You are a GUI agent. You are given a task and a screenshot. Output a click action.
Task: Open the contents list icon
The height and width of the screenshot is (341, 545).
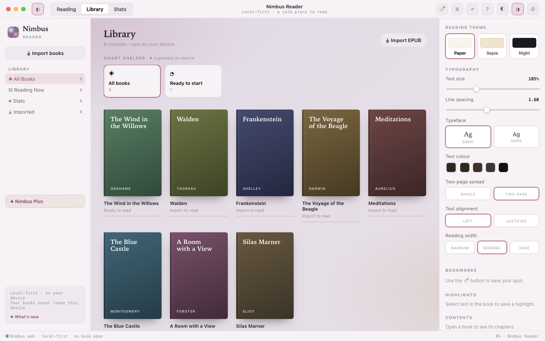click(457, 9)
